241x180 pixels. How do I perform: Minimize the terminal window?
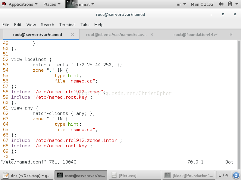(x=211, y=14)
